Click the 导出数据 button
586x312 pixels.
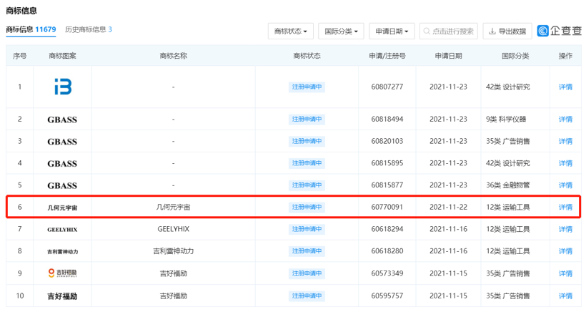coord(507,31)
